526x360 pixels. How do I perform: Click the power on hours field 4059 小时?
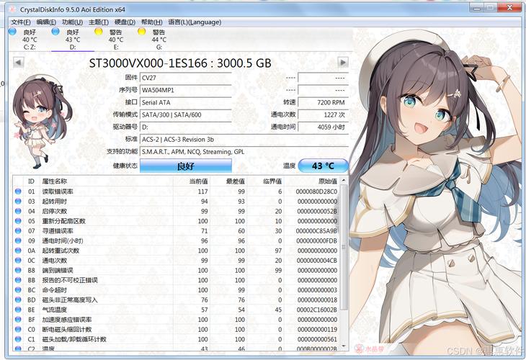pos(323,127)
